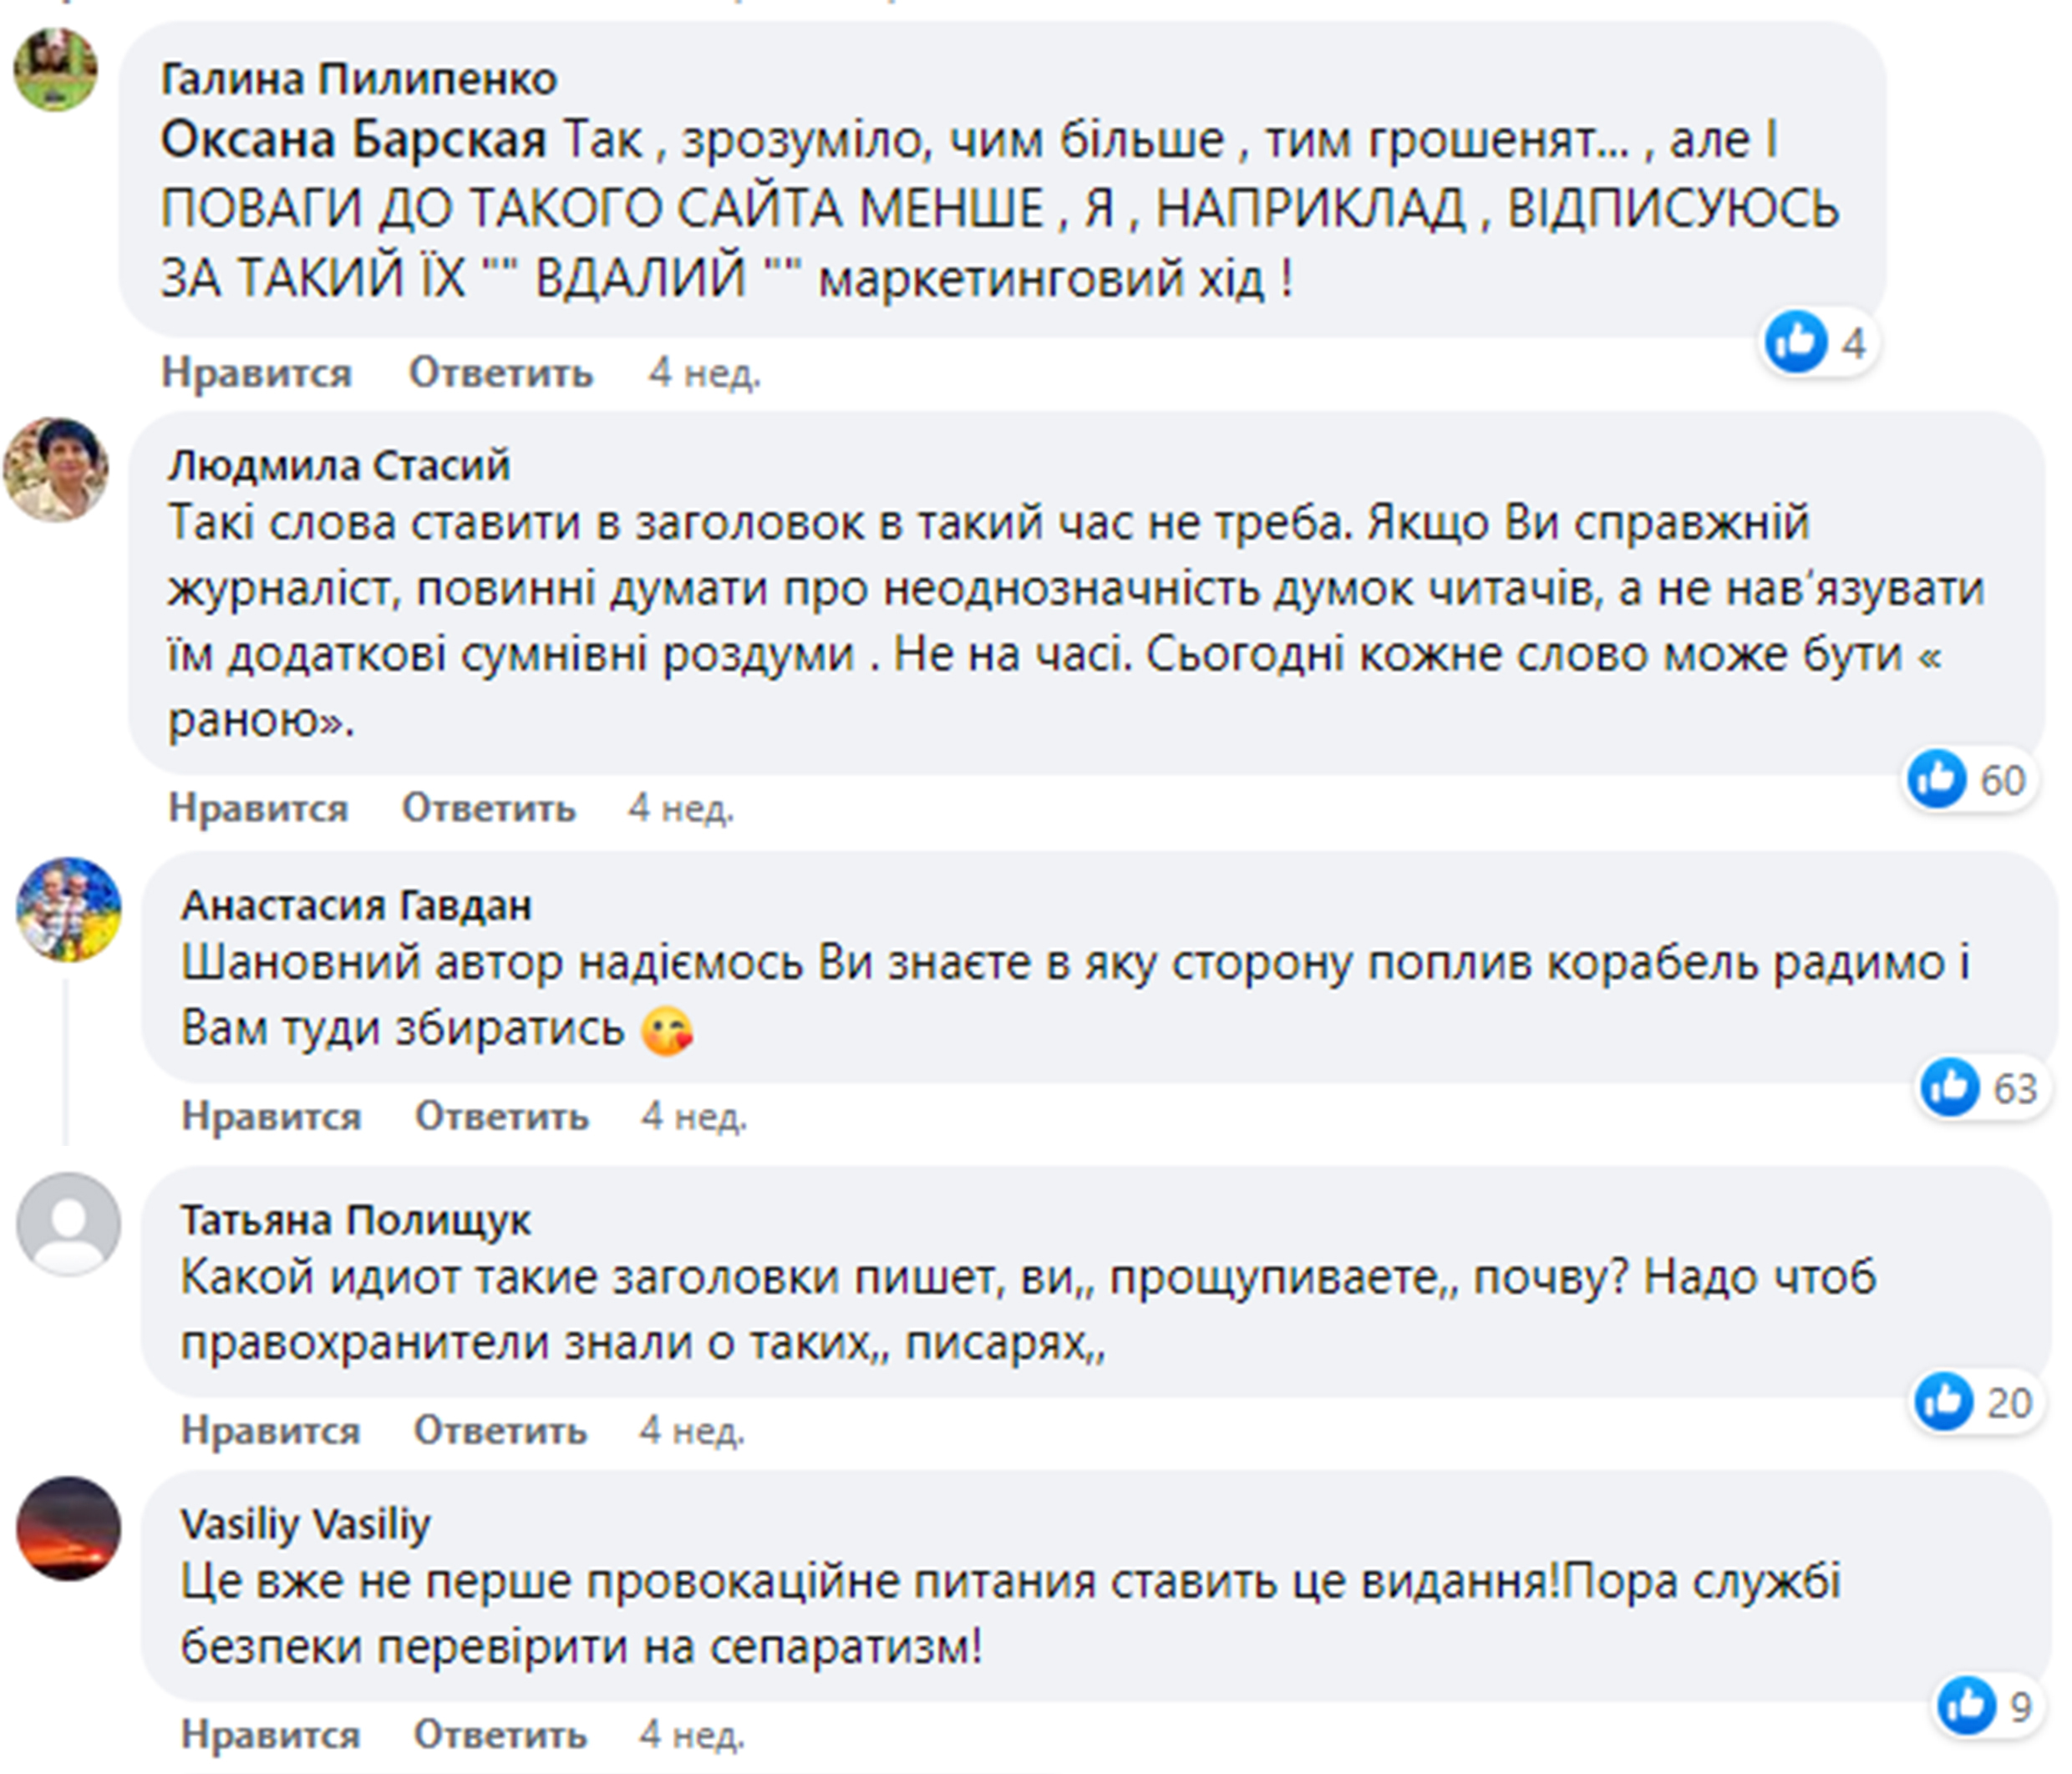Open Людмила Стасий's profile picture
The width and height of the screenshot is (2072, 1774).
pos(56,469)
